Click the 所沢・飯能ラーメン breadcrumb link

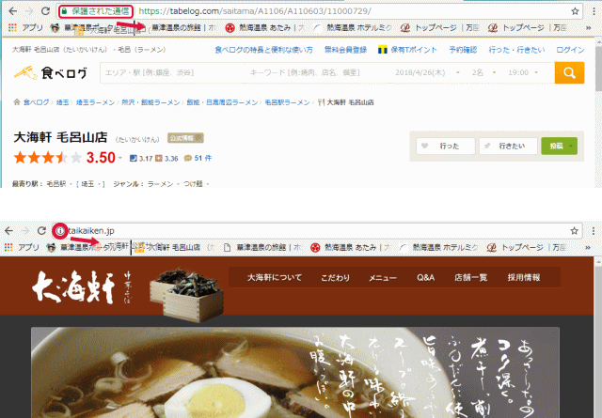pos(150,102)
